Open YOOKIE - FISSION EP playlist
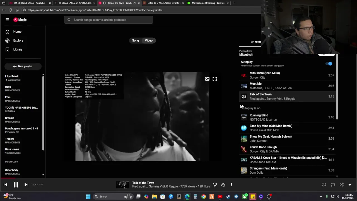 (23, 109)
